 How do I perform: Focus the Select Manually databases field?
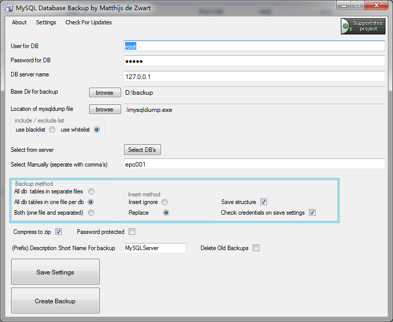point(254,164)
